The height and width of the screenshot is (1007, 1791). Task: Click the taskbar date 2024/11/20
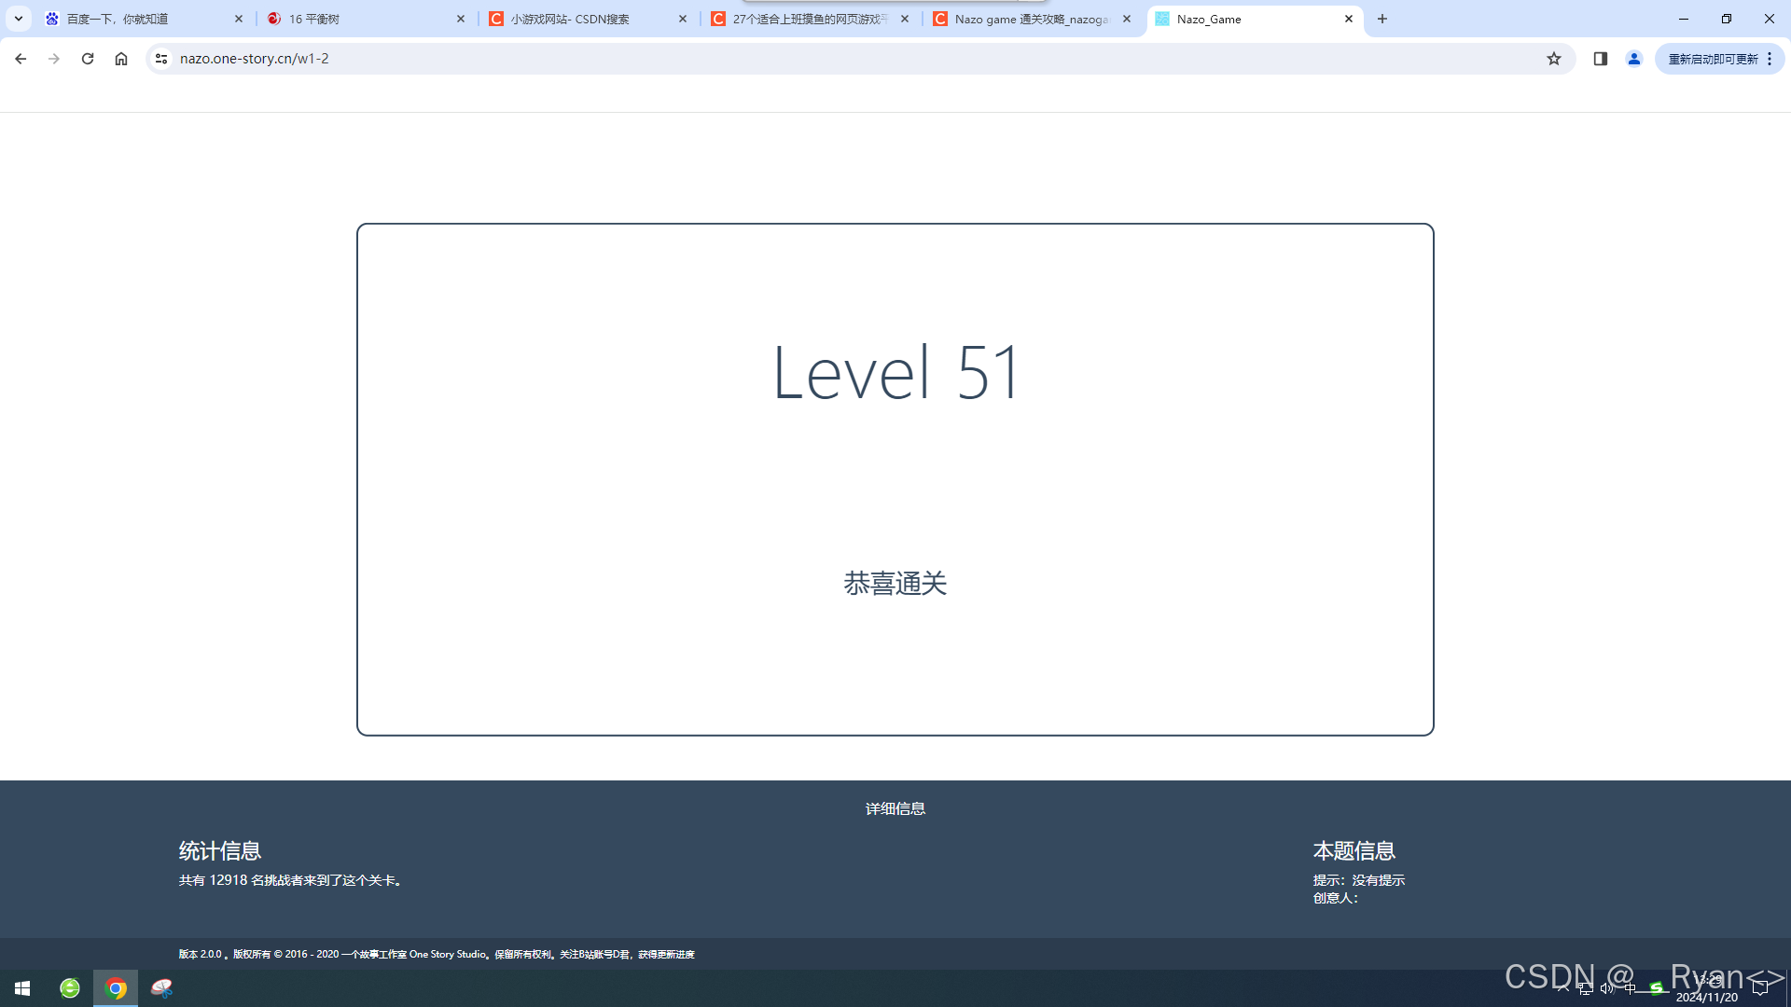(x=1707, y=998)
